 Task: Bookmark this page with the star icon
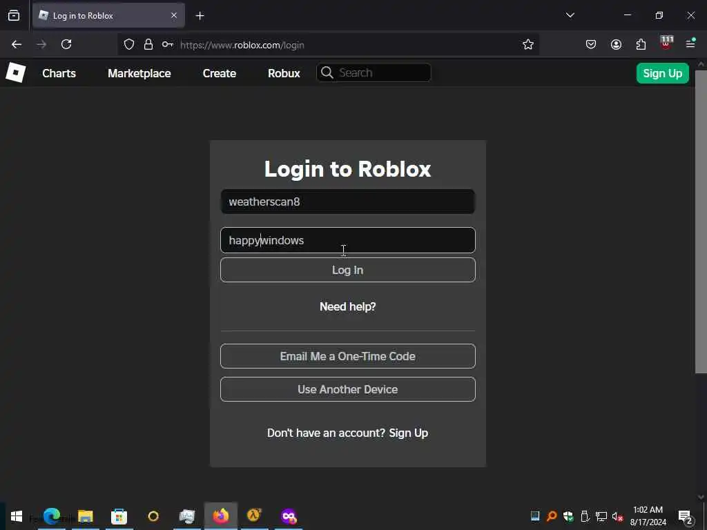point(528,45)
